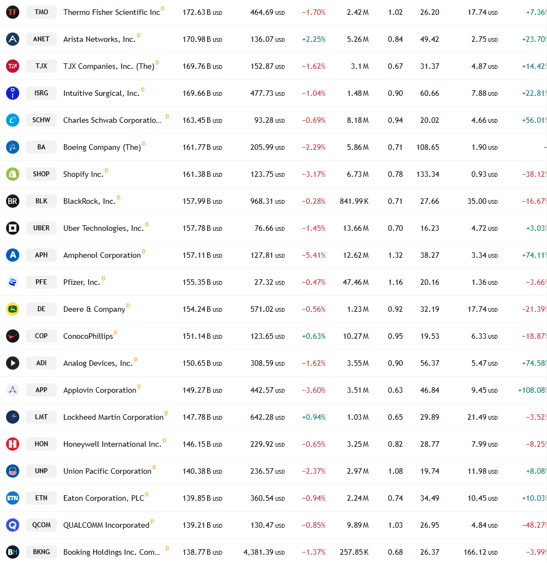
Task: Click the QUALCOMM logo icon
Action: point(13,525)
